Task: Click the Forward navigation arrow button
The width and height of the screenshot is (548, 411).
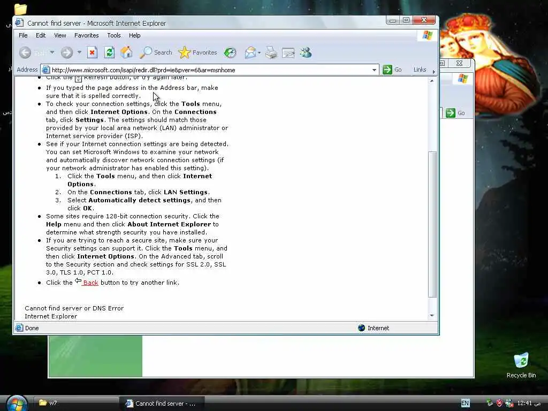Action: coord(67,52)
